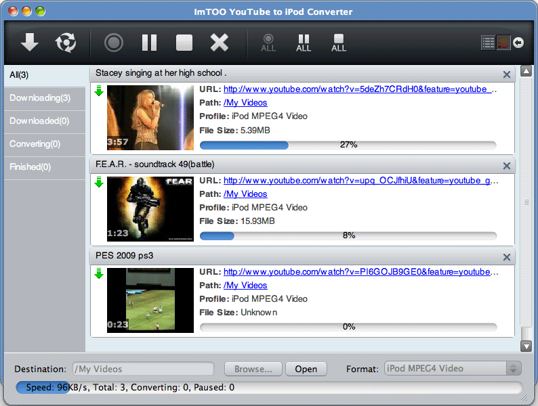Click the download arrow toolbar icon
The image size is (538, 406).
[x=30, y=42]
